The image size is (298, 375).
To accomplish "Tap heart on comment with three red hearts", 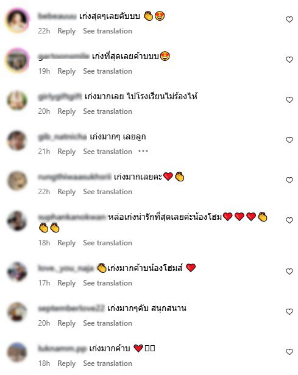I will 289,220.
